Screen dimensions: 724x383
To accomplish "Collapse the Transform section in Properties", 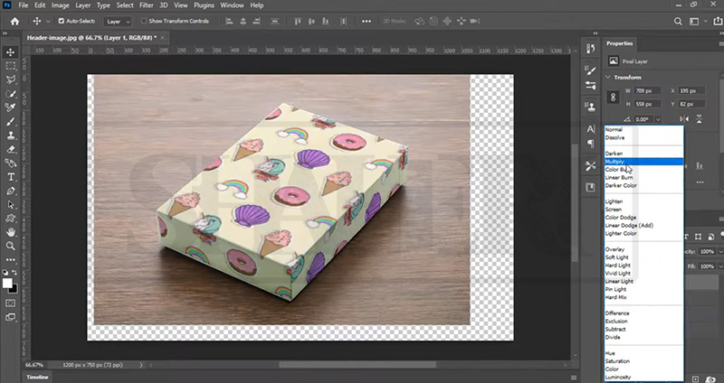I will click(x=608, y=77).
